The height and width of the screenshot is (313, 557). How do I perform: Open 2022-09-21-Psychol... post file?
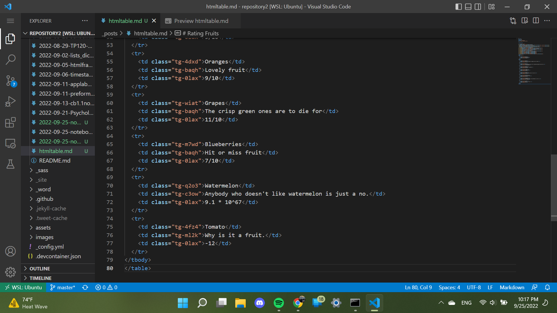pyautogui.click(x=58, y=113)
